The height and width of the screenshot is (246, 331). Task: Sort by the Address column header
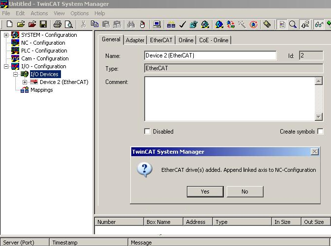click(x=198, y=222)
